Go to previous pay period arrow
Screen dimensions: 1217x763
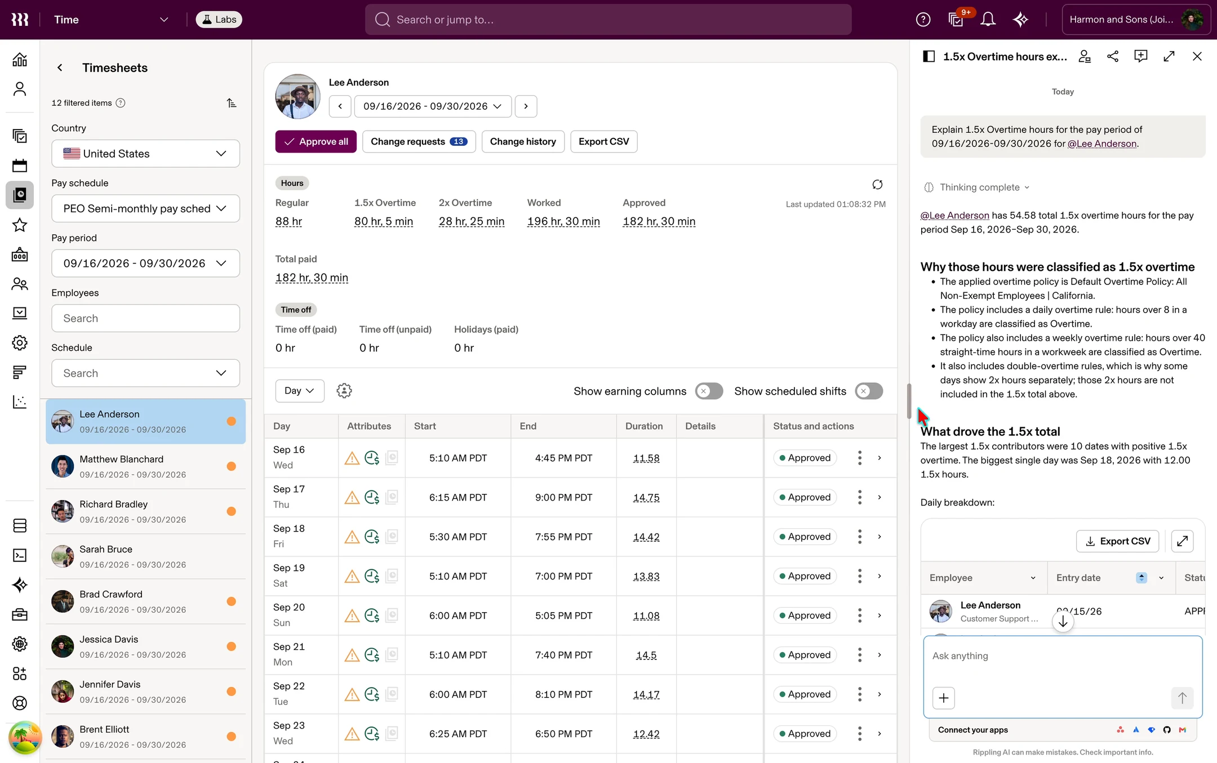coord(340,106)
